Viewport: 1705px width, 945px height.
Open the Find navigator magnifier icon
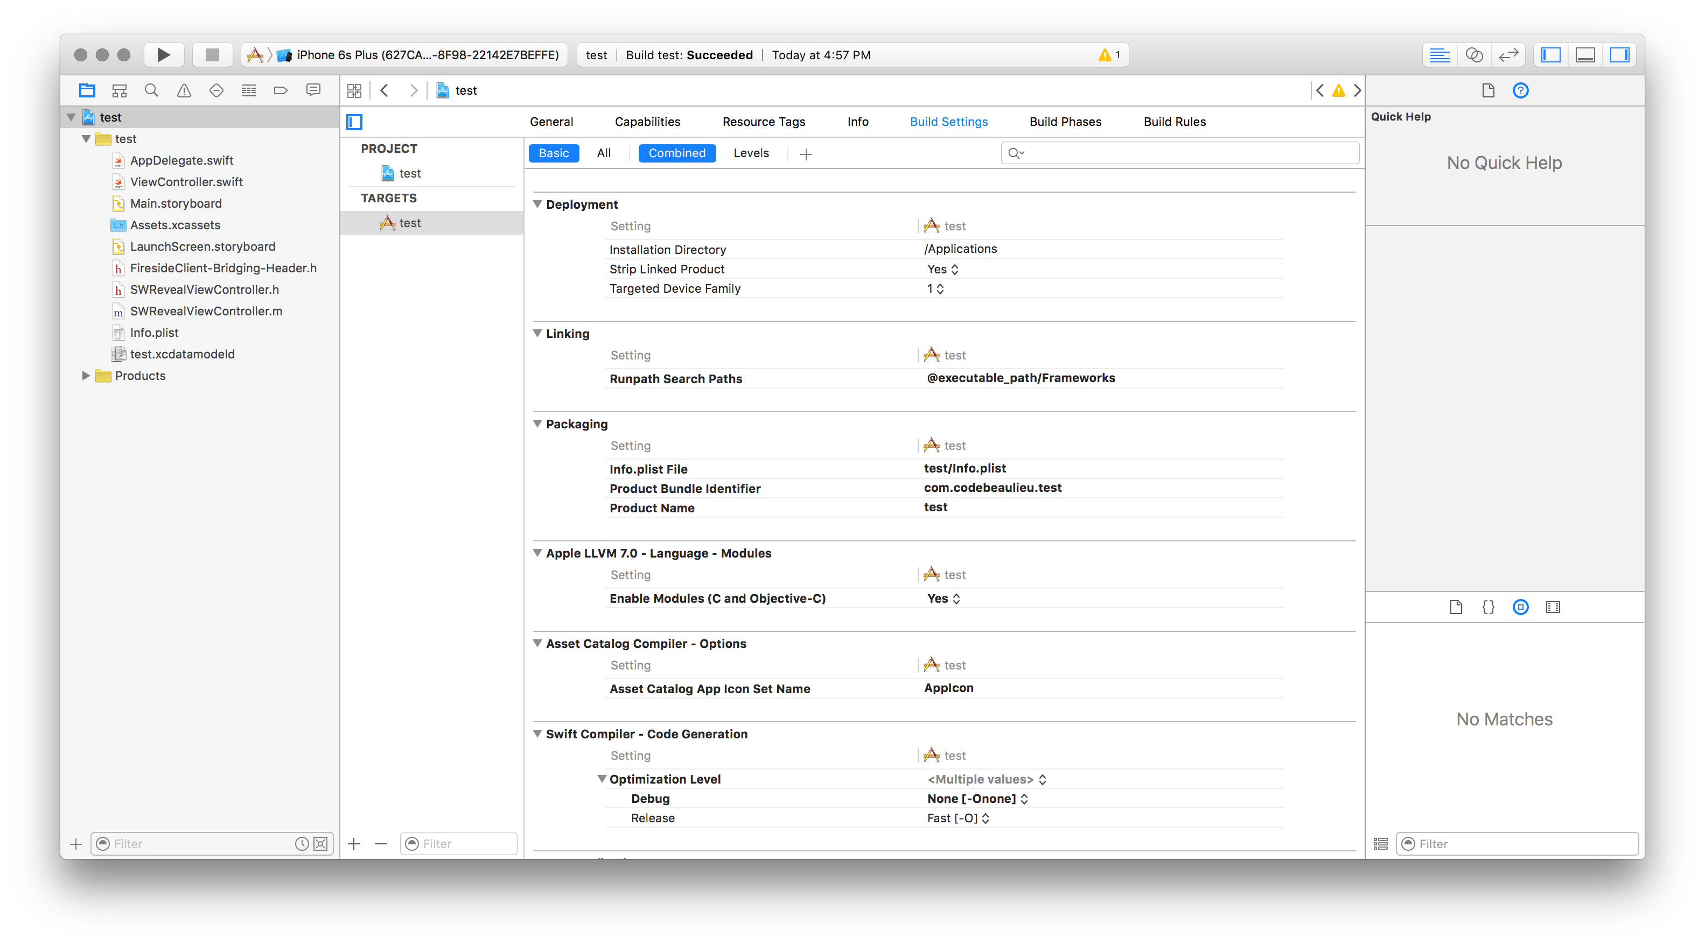coord(151,90)
